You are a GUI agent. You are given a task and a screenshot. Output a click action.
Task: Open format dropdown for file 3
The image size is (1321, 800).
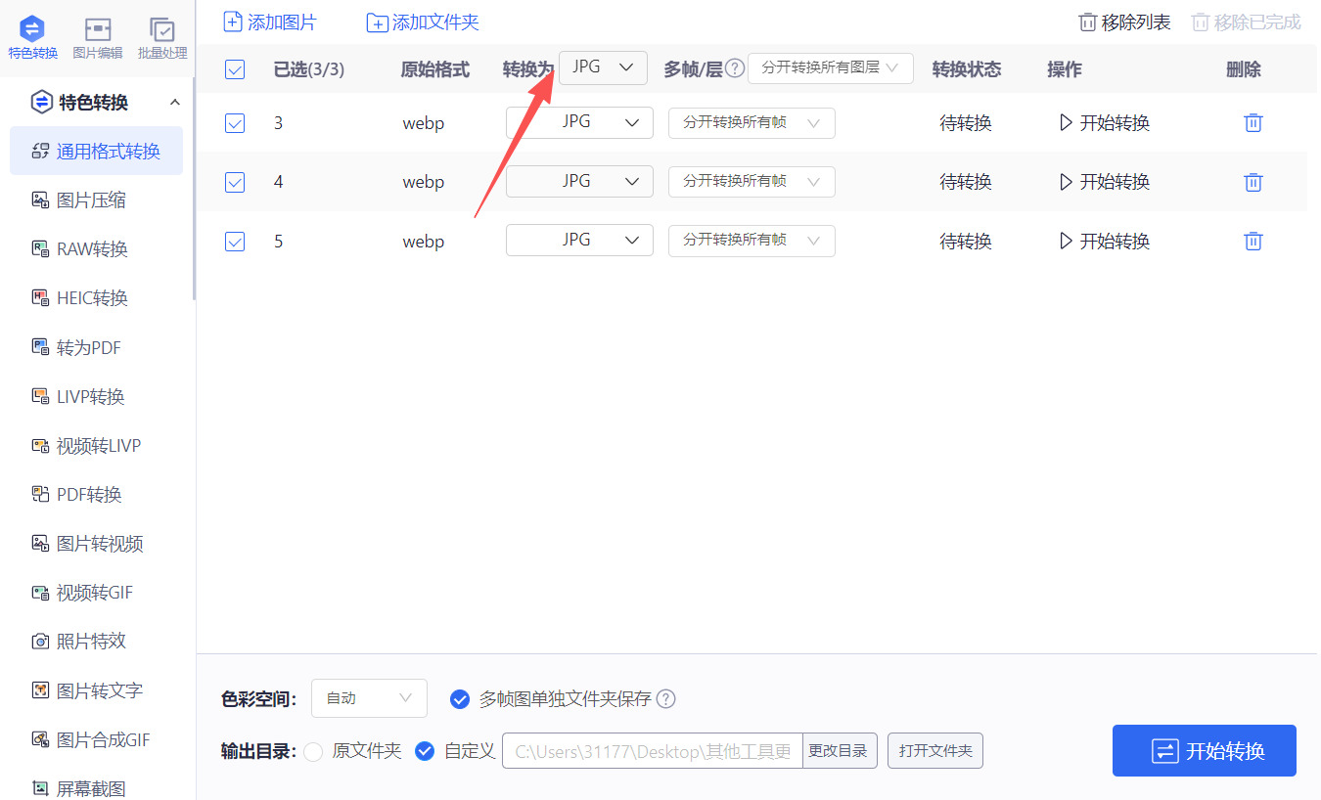click(579, 122)
